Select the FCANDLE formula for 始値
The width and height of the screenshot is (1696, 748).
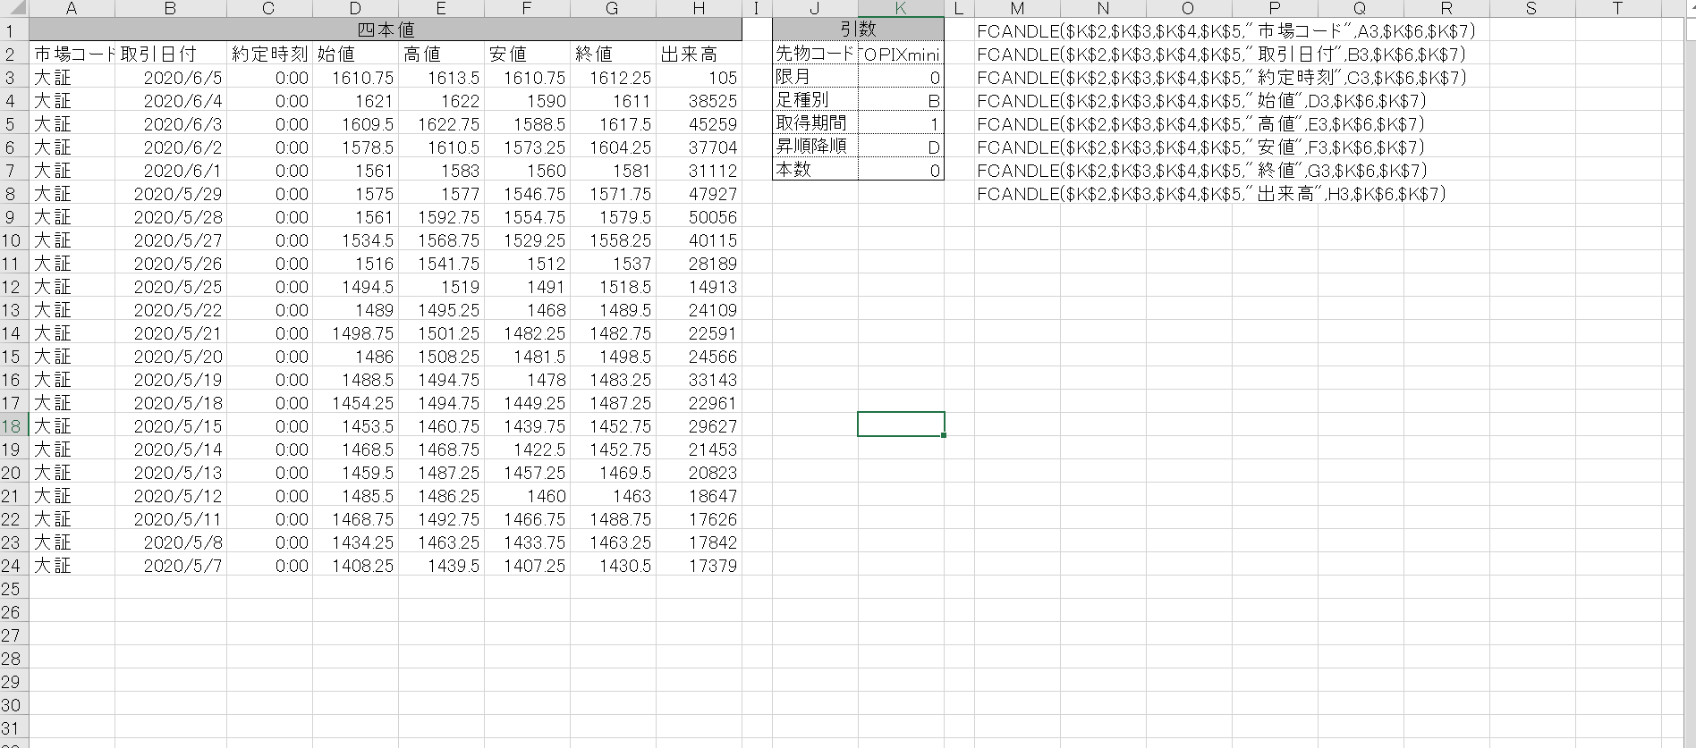(1200, 101)
